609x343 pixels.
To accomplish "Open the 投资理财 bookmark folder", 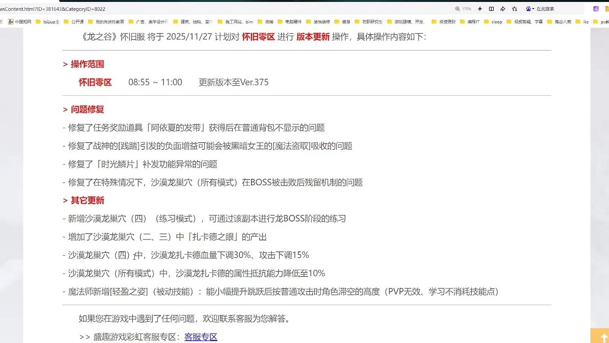I will [x=443, y=21].
